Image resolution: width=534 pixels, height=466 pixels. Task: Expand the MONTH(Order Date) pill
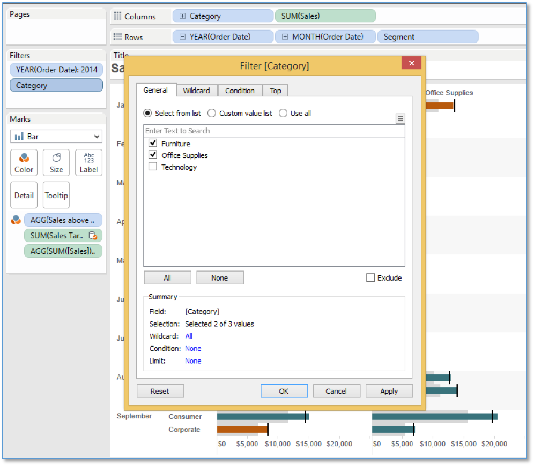click(285, 37)
